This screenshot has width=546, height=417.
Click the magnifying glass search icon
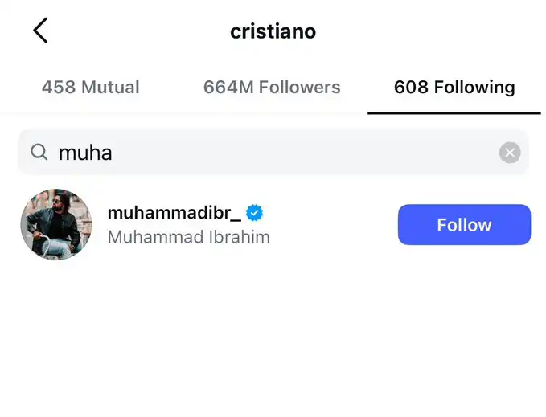pos(39,152)
